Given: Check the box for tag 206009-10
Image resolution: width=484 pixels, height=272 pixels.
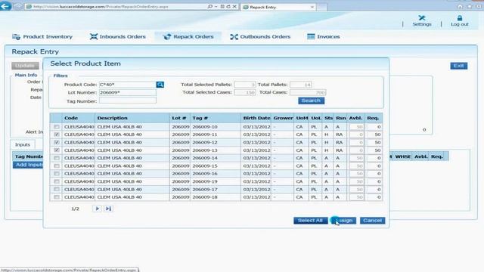Looking at the screenshot, I should tap(57, 127).
